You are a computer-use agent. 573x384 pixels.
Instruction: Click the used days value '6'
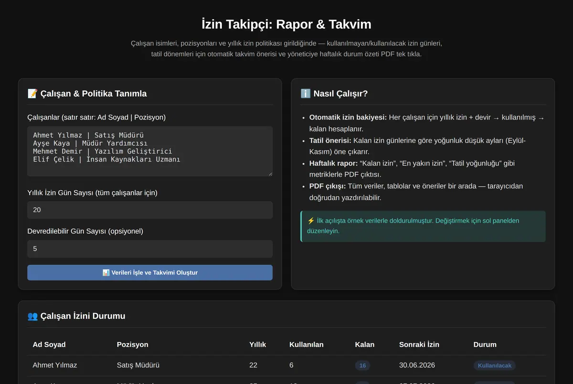[291, 365]
